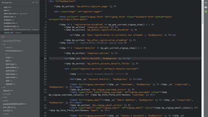208x117 pixels.
Task: Open style-xlarge.css in the file tree
Action: click(x=12, y=74)
